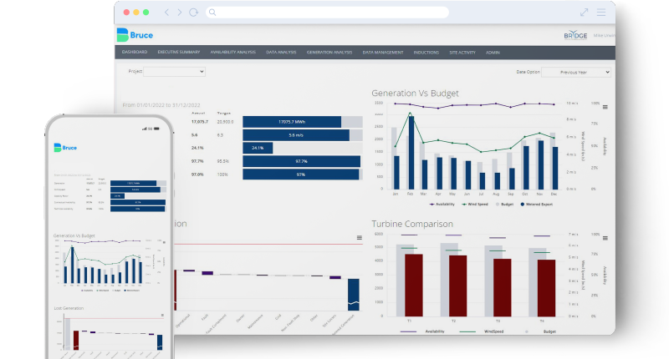This screenshot has height=359, width=669.
Task: Toggle Budget series in Generation Vs Budget legend
Action: (504, 205)
